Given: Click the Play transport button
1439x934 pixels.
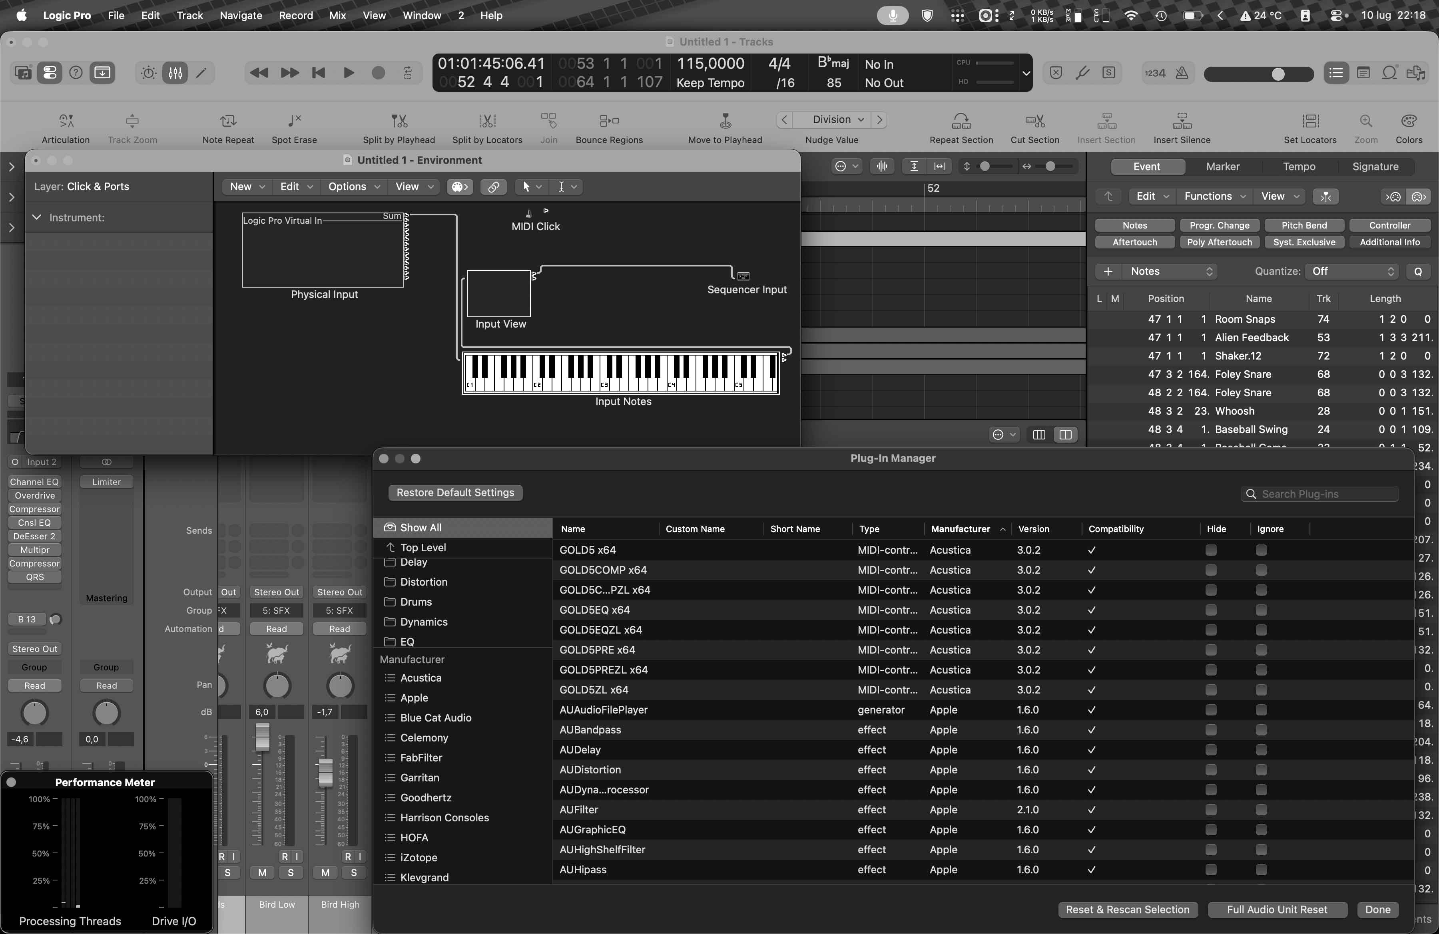Looking at the screenshot, I should (x=348, y=73).
